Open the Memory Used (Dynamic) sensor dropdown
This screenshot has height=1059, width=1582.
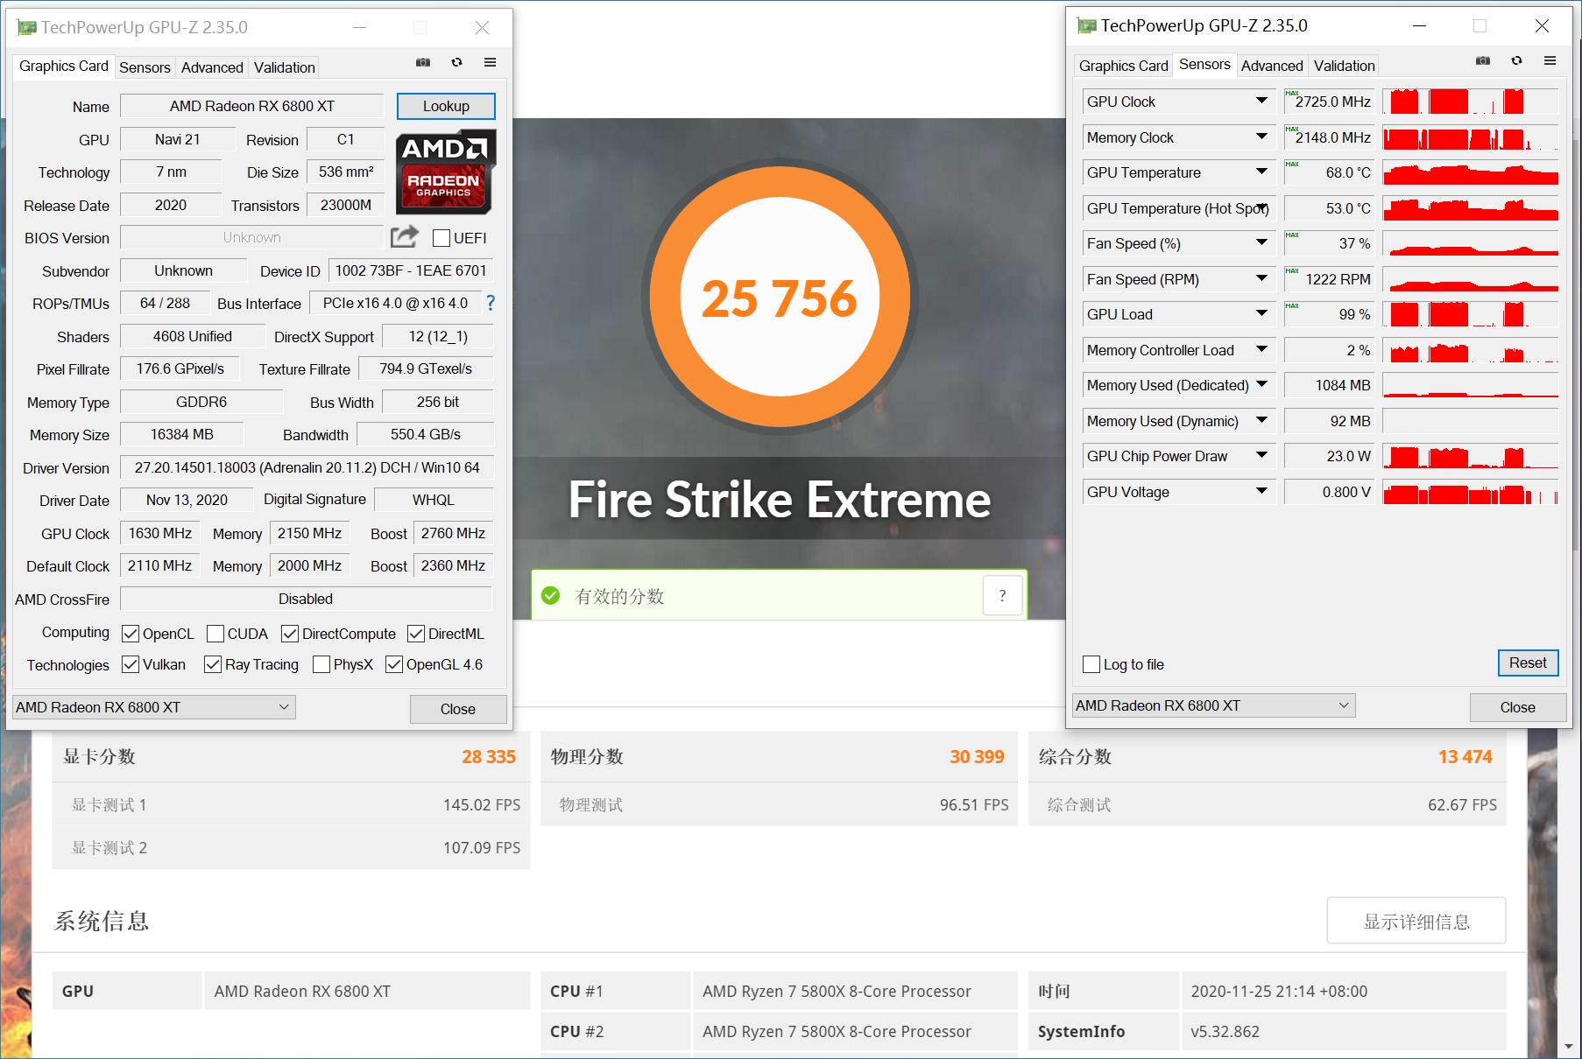(x=1261, y=421)
